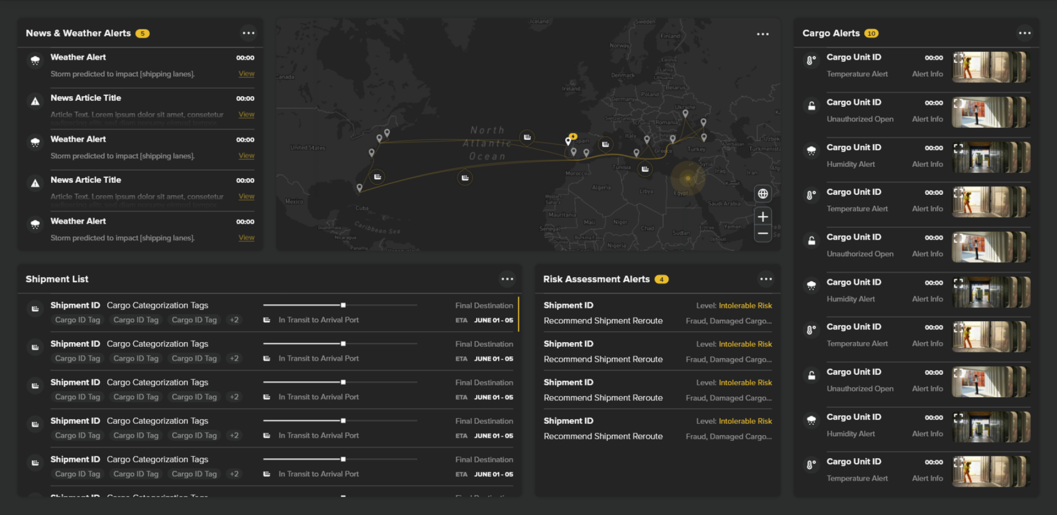The width and height of the screenshot is (1057, 515).
Task: Click View on the first Weather Alert
Action: point(246,73)
